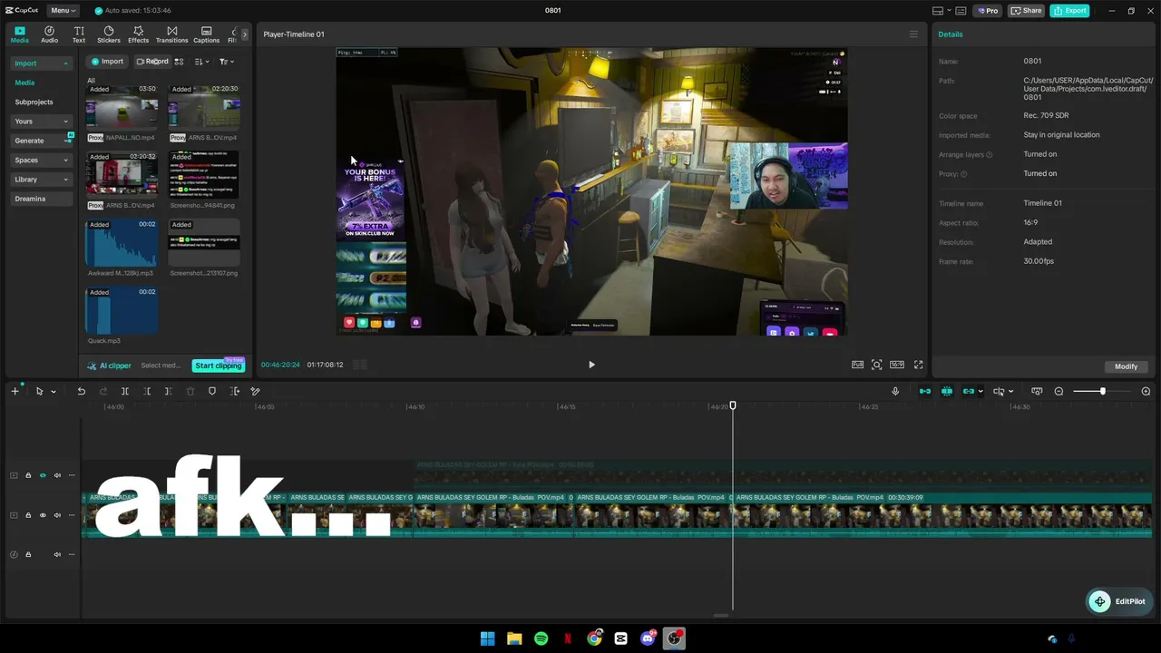Undo the last edit
Screen dimensions: 1161x653
81,391
